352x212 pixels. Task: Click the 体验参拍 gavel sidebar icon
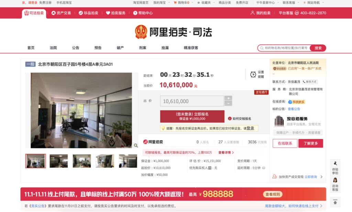[335, 163]
